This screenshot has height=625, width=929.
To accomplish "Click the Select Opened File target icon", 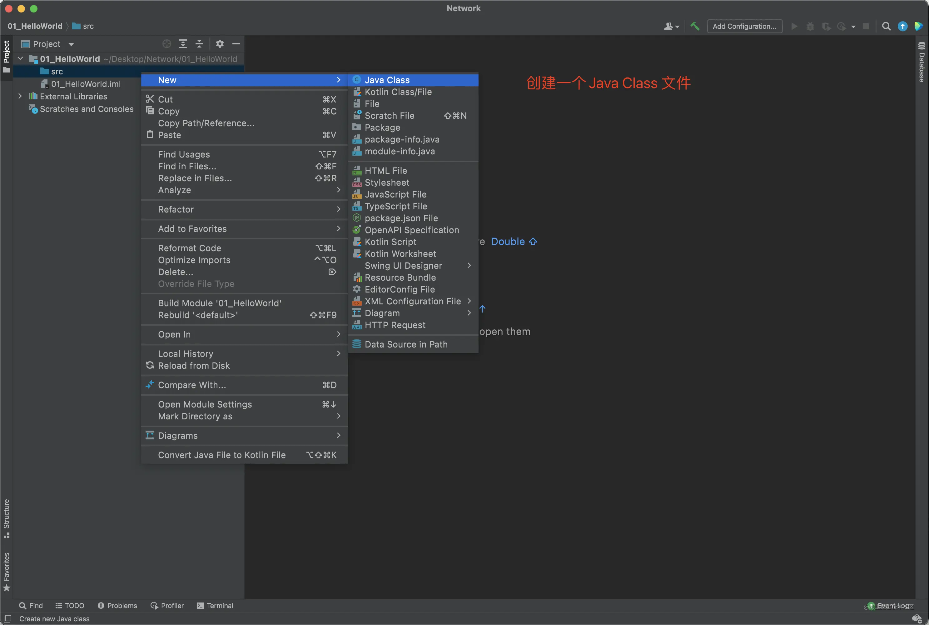I will [167, 44].
